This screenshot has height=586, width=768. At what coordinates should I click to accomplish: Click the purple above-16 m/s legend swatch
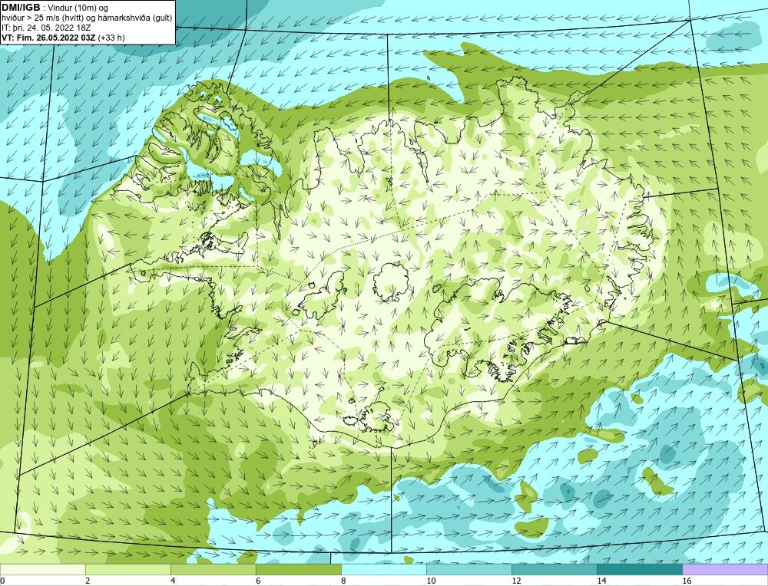click(725, 569)
